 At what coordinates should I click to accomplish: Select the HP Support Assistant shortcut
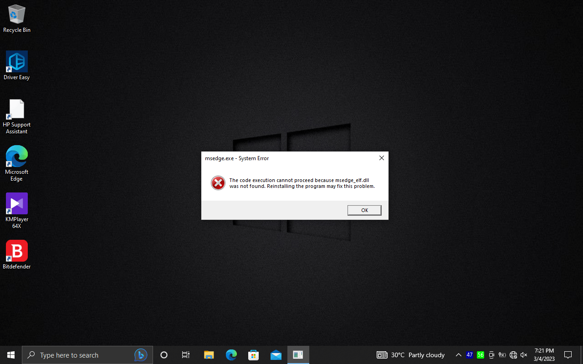[17, 117]
